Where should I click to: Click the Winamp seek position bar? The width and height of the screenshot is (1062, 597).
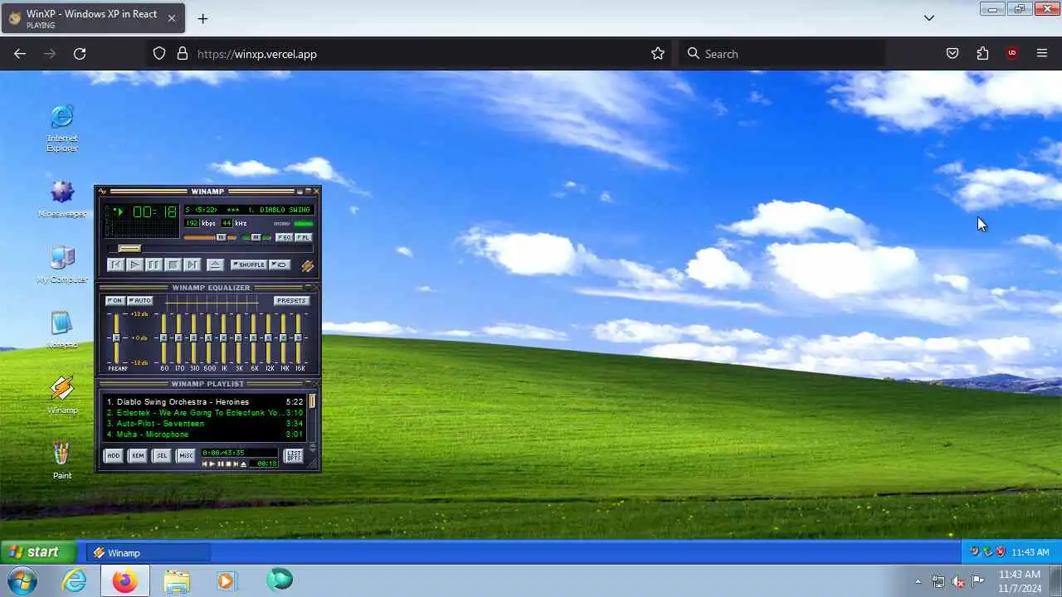pos(211,249)
